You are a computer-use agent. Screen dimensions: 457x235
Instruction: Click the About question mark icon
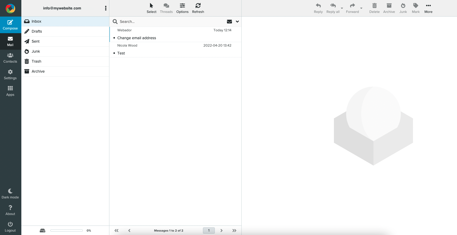pos(10,210)
